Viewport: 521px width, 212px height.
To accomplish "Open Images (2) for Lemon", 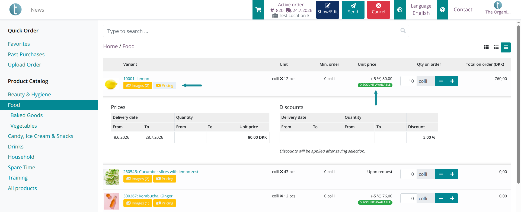I will point(138,85).
